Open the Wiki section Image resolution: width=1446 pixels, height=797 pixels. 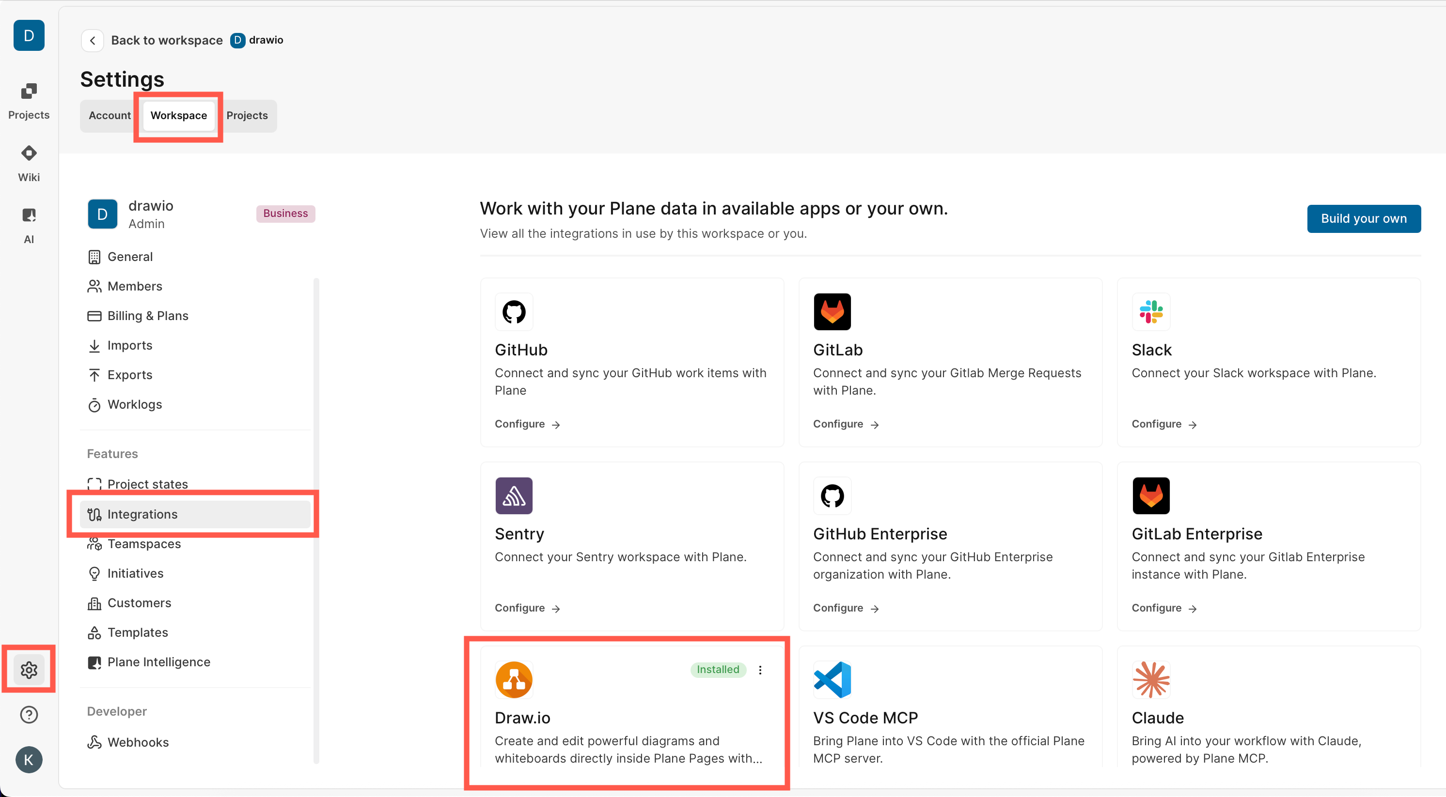(x=29, y=163)
